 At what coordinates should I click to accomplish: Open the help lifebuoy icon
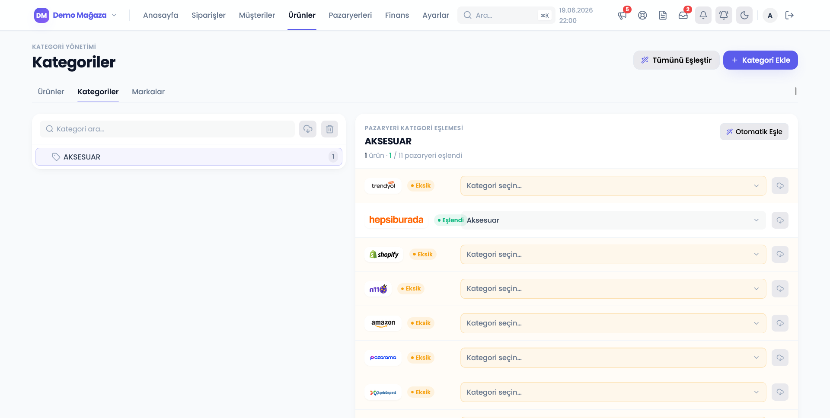[642, 15]
